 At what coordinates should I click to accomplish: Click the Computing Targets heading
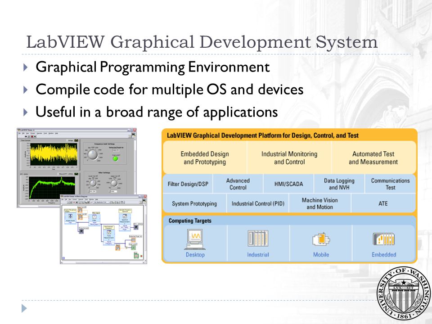[x=190, y=220]
